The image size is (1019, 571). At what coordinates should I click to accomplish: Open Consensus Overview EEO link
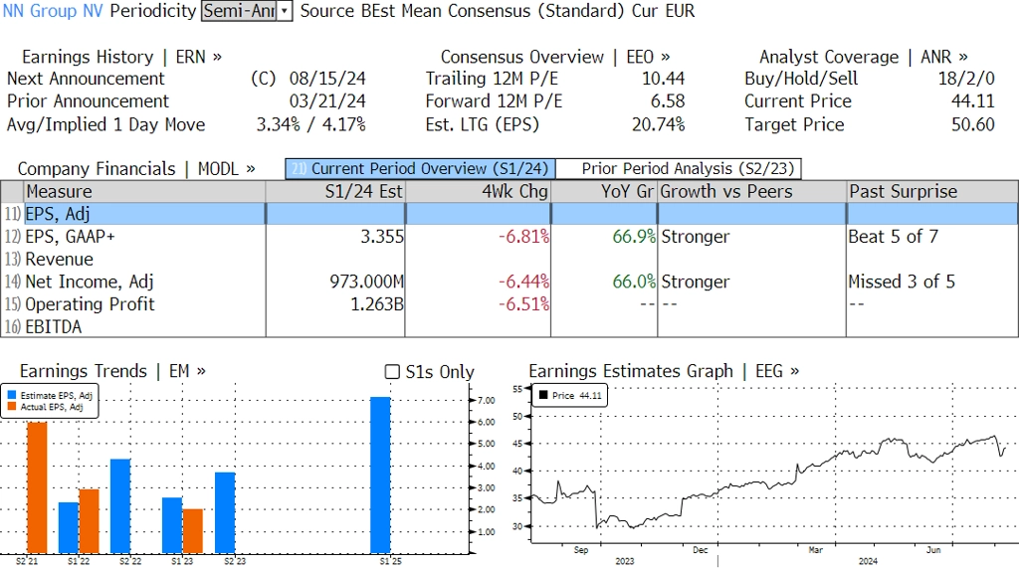click(x=555, y=57)
